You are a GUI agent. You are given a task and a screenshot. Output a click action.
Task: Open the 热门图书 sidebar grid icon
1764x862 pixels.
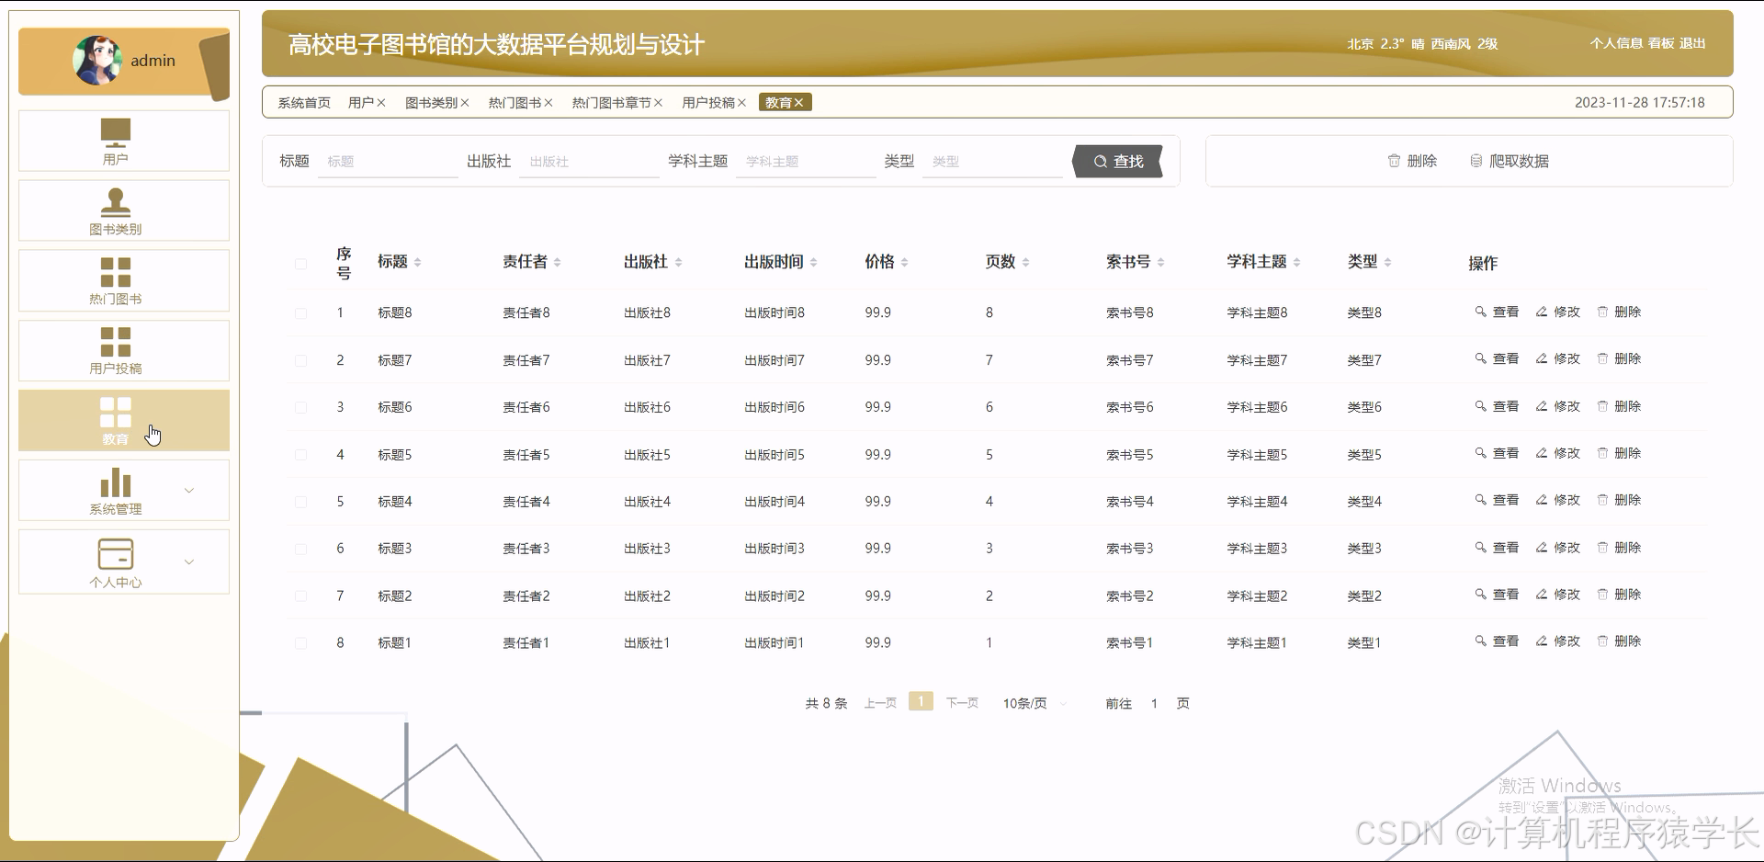(x=116, y=272)
